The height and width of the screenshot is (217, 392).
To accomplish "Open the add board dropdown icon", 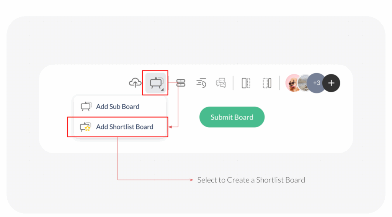I will tap(156, 82).
